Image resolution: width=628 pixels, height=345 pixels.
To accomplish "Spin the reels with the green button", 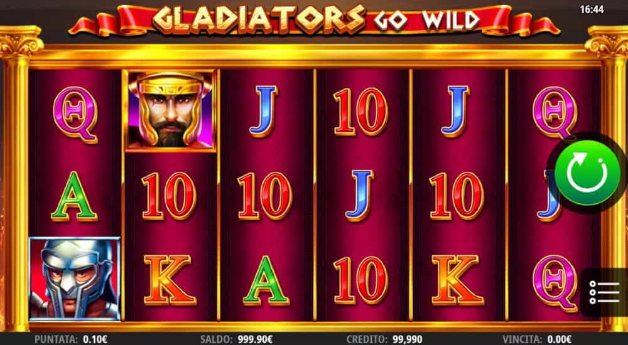I will [x=587, y=173].
